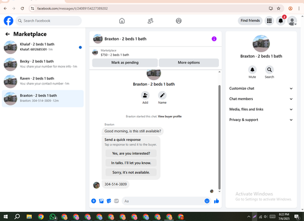Image resolution: width=304 pixels, height=221 pixels.
Task: Click back arrow beside Marketplace heading
Action: click(x=7, y=34)
